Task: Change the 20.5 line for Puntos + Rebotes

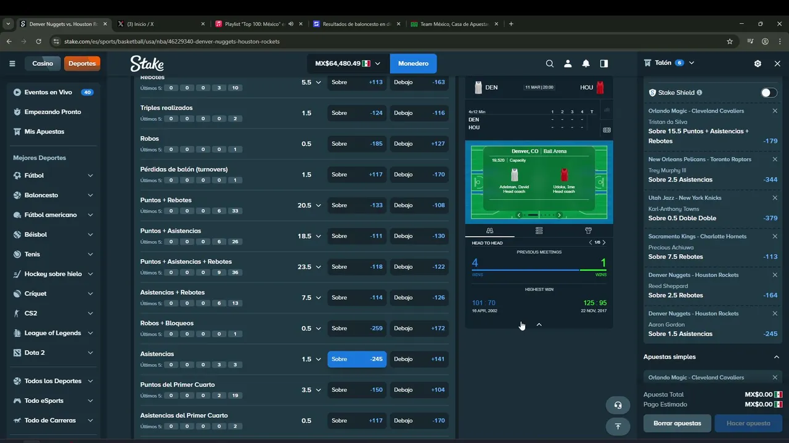Action: [309, 206]
